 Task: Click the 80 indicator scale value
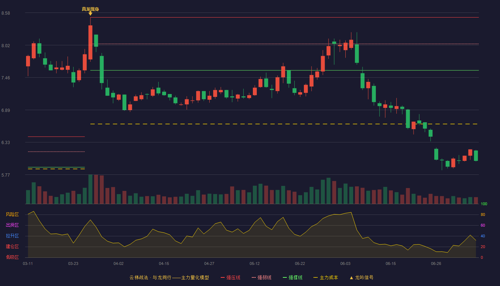(x=483, y=215)
